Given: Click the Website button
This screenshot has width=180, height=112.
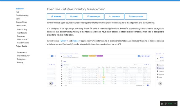Looking at the screenshot, I should point(56,17).
